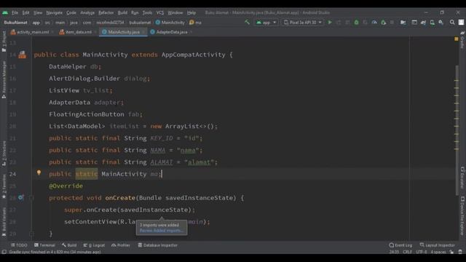
Task: Open the bottom Build tool window
Action: (x=69, y=245)
